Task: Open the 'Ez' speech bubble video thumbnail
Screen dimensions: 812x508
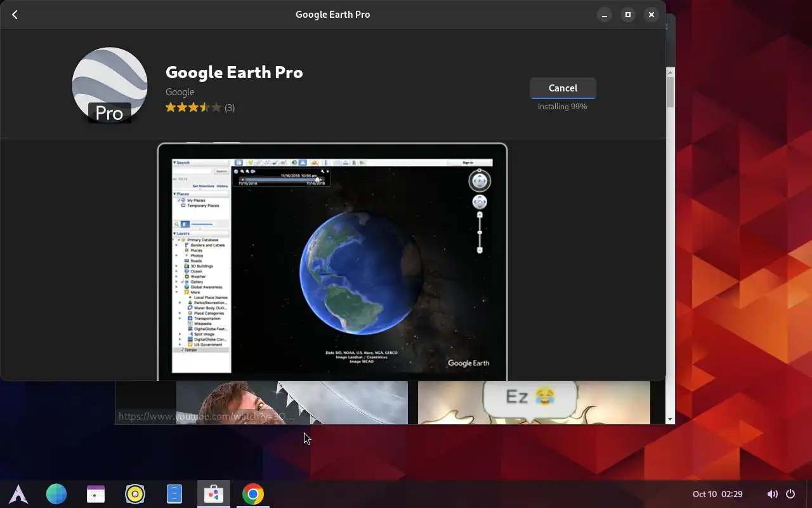Action: click(x=534, y=403)
